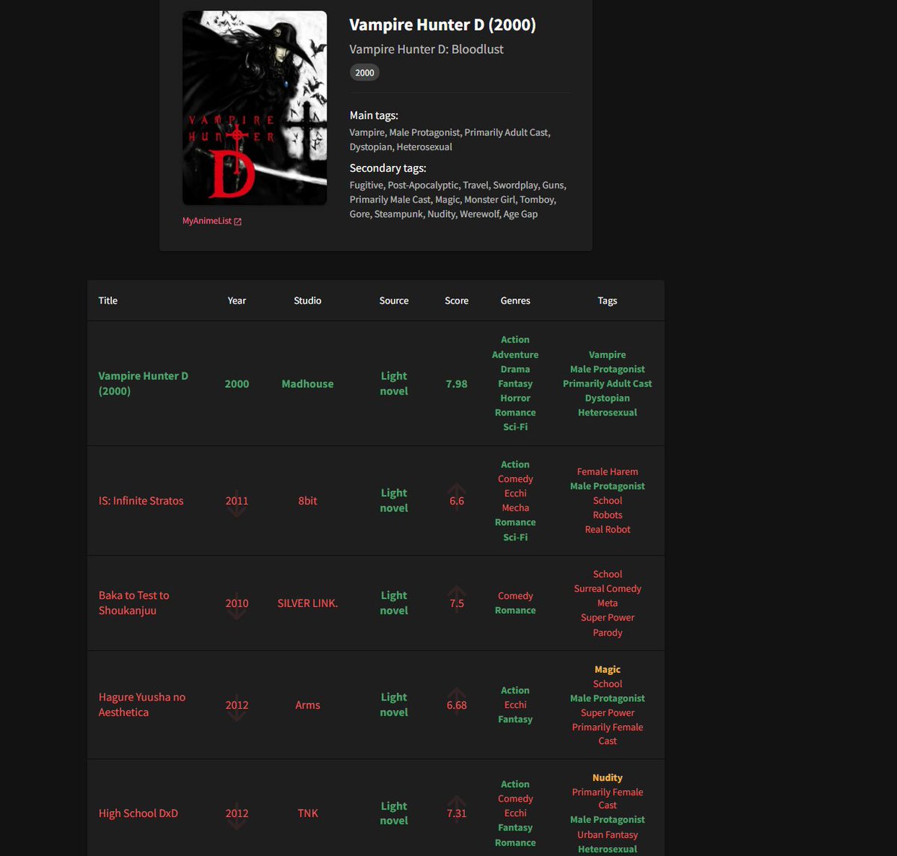Click the Year column header
The width and height of the screenshot is (897, 856).
237,301
